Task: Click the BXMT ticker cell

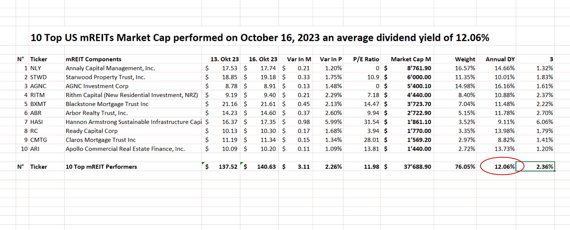Action: click(38, 104)
